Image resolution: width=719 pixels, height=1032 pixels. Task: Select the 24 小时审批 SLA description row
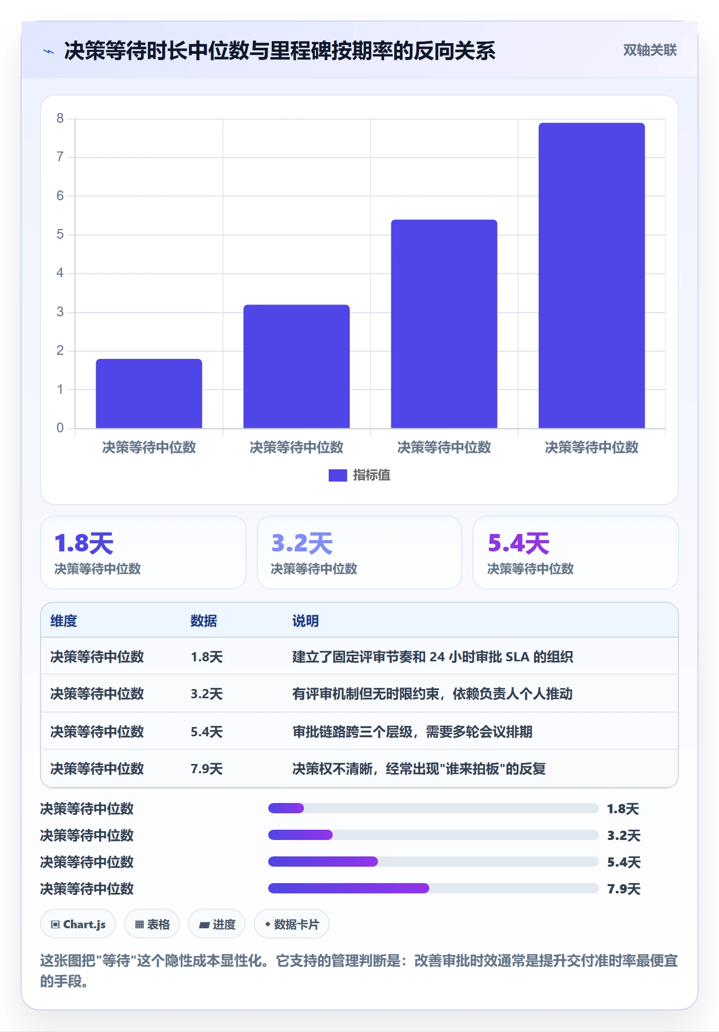coord(432,657)
